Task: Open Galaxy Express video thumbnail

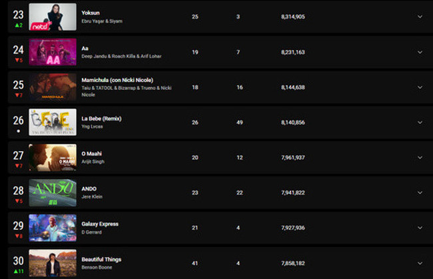Action: 53,228
